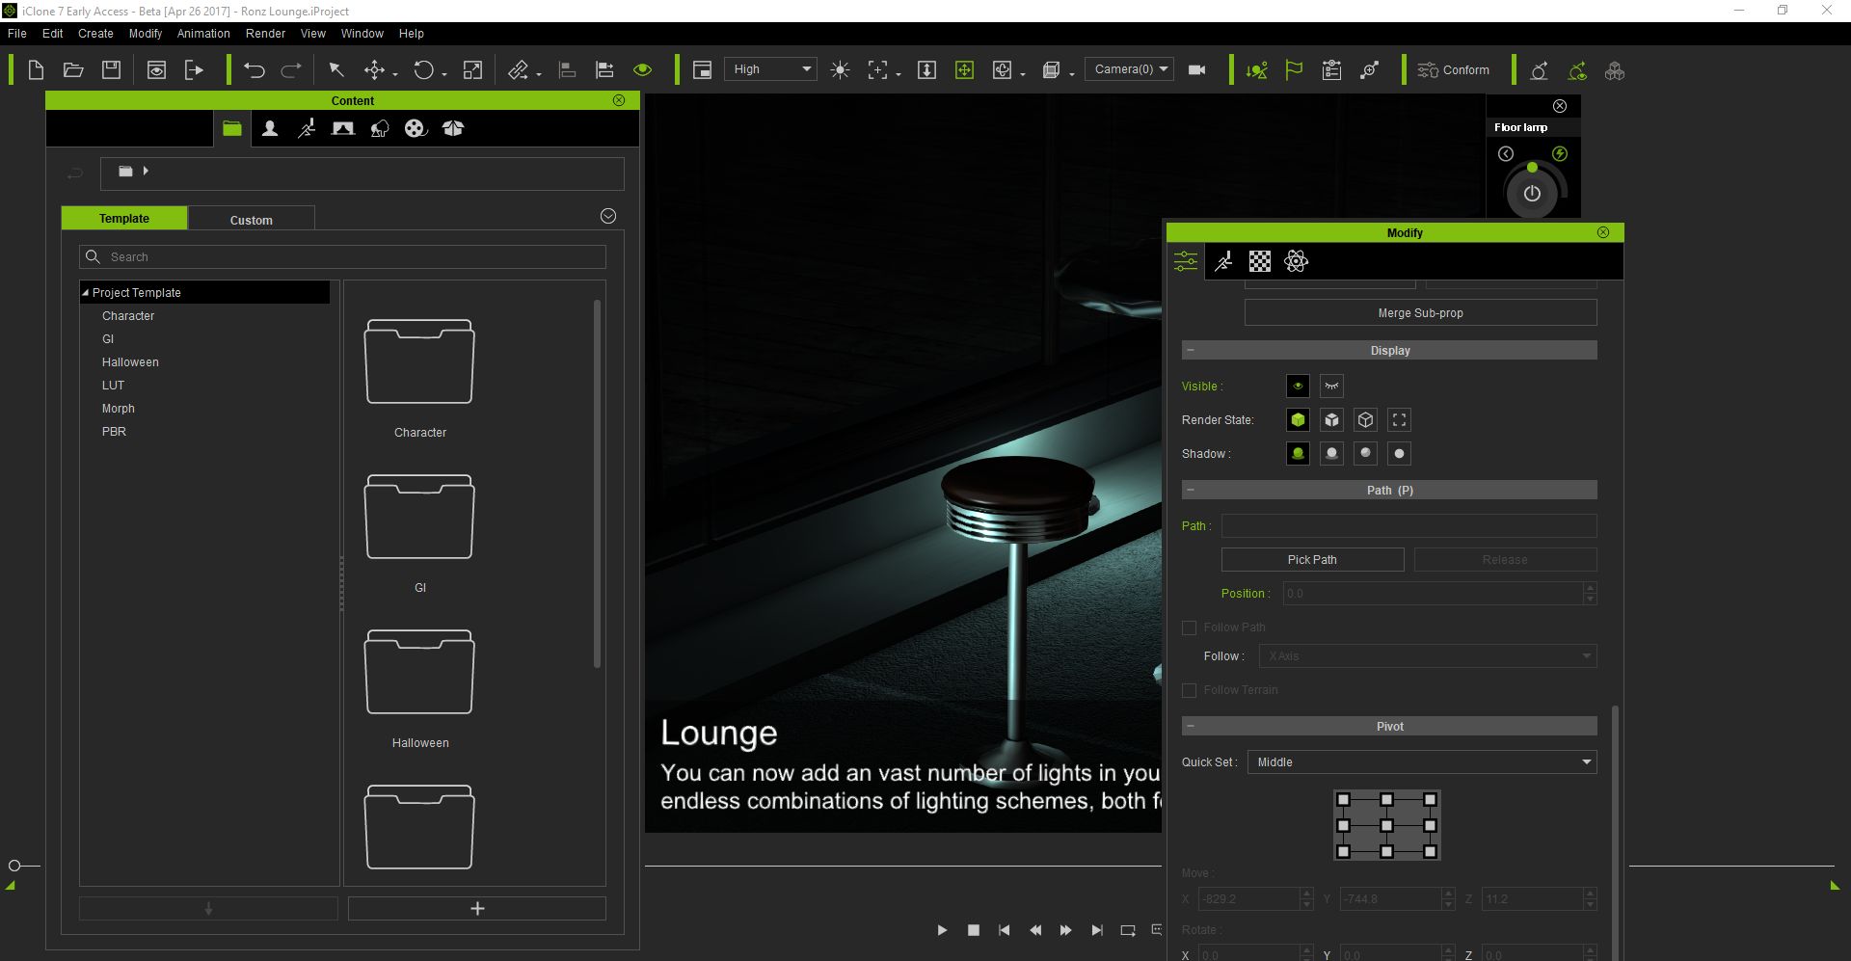The height and width of the screenshot is (961, 1851).
Task: Switch to the Project folder tab in Content
Action: 232,128
